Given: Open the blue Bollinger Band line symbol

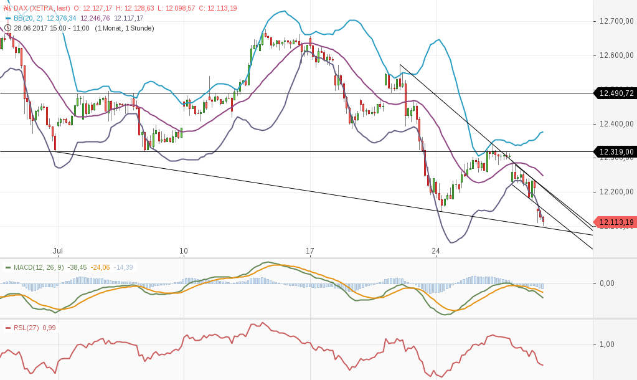Looking at the screenshot, I should coord(7,19).
